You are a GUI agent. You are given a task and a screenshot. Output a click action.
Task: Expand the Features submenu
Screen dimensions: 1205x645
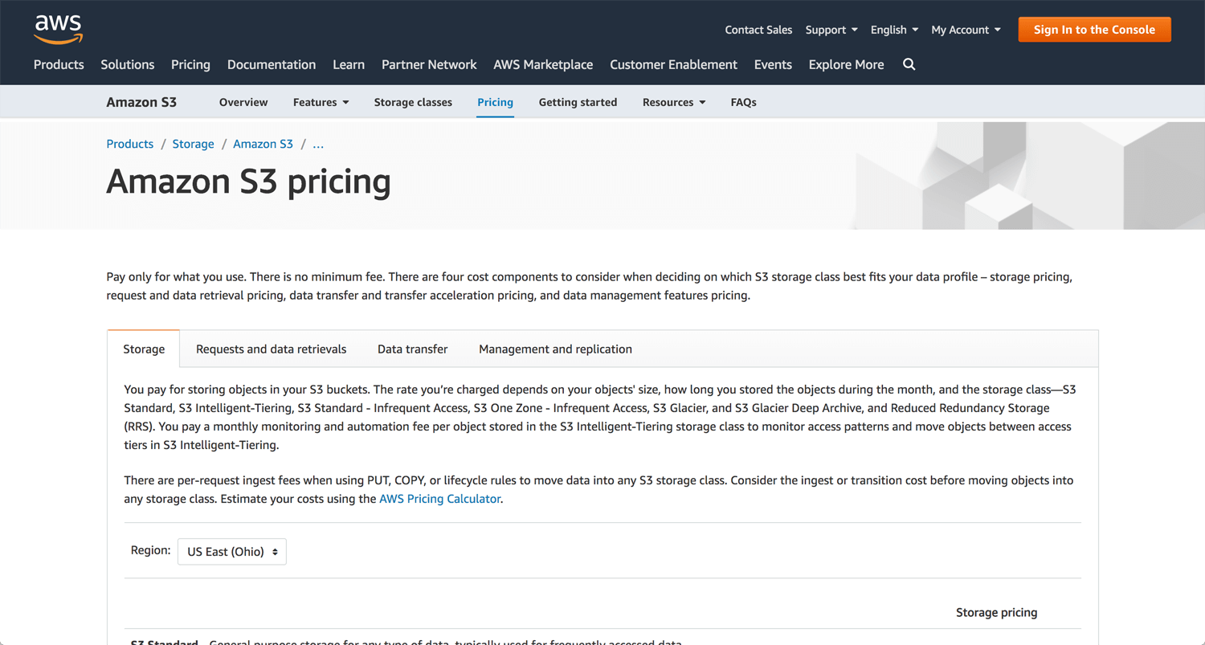(321, 102)
